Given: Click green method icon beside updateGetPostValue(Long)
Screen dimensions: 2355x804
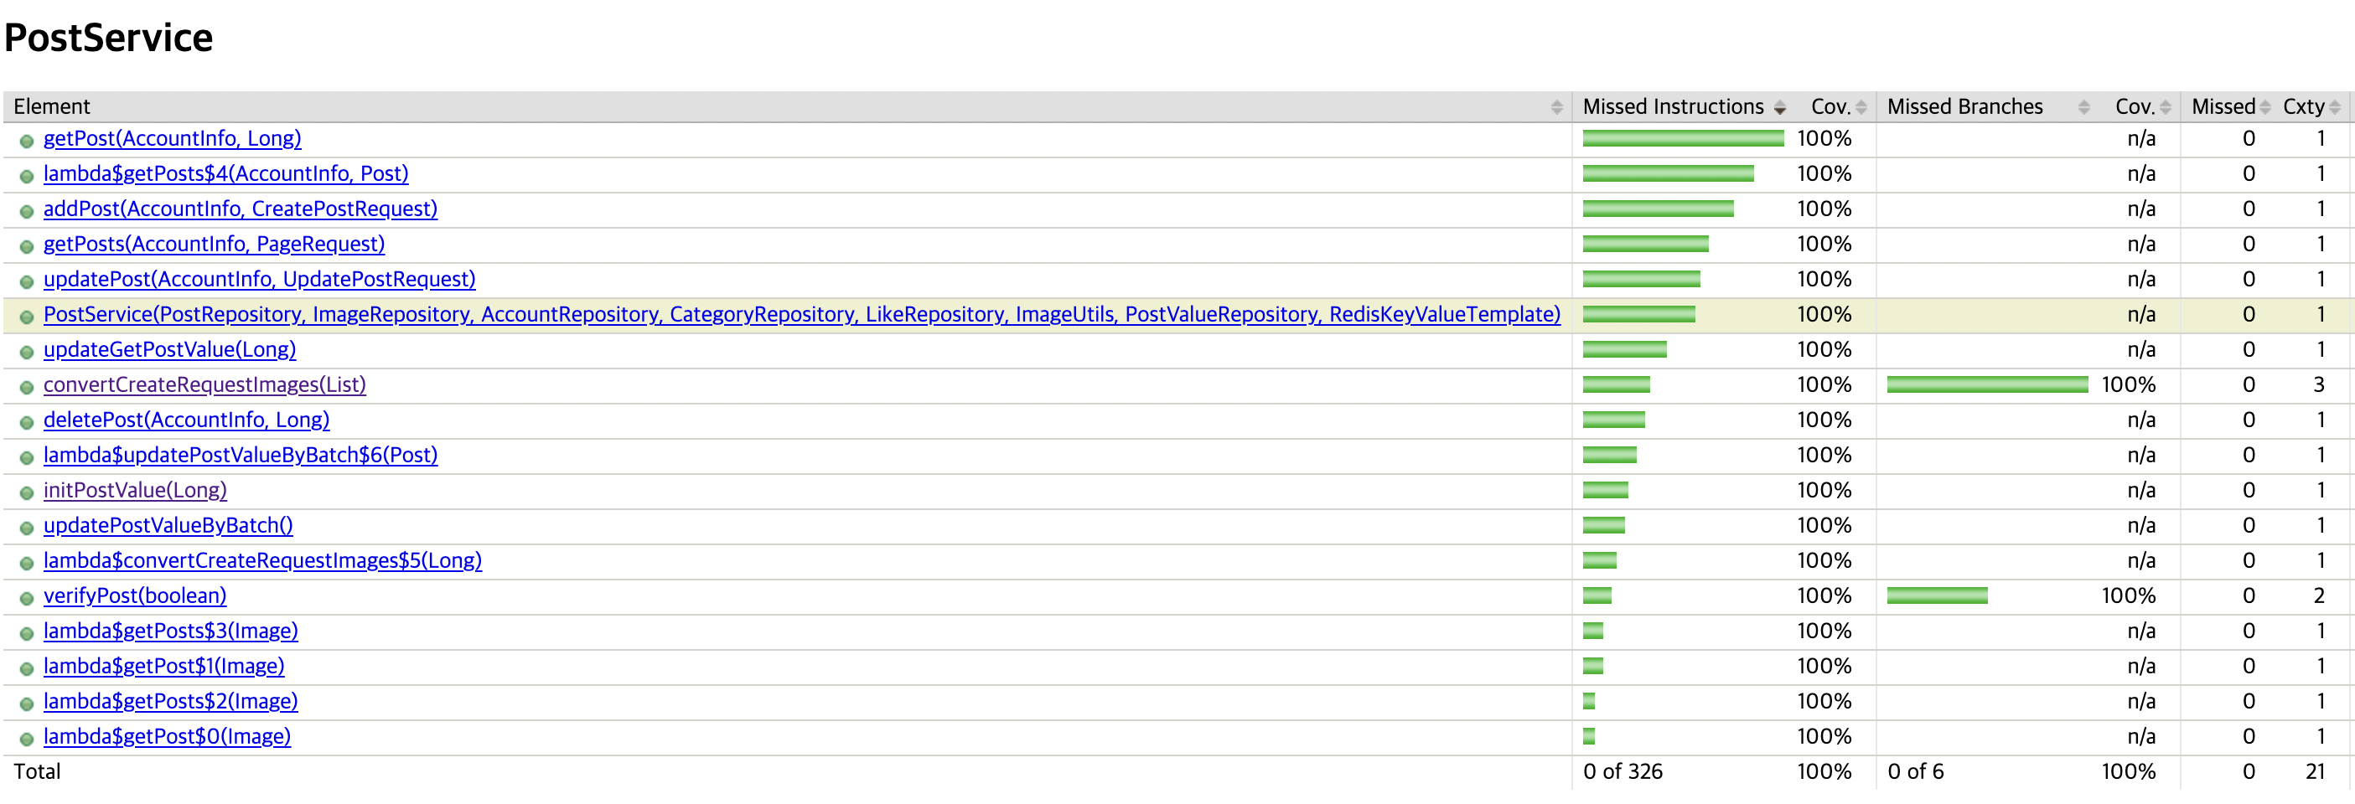Looking at the screenshot, I should click(x=27, y=353).
